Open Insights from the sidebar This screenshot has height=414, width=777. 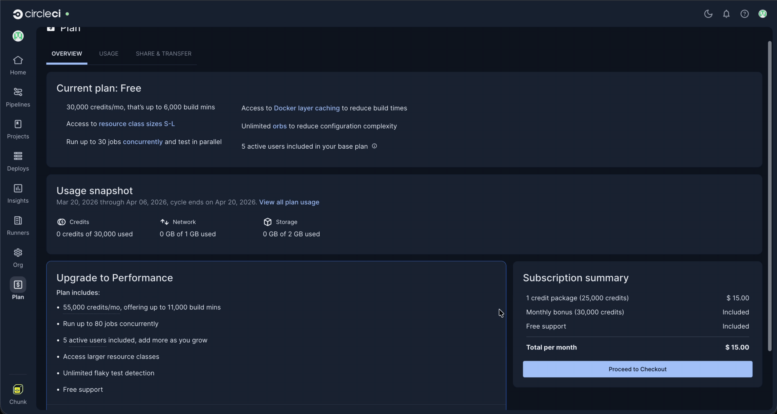(18, 193)
